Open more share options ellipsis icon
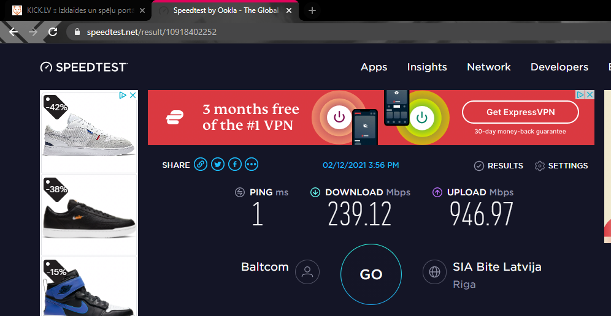Image resolution: width=611 pixels, height=316 pixels. point(252,165)
